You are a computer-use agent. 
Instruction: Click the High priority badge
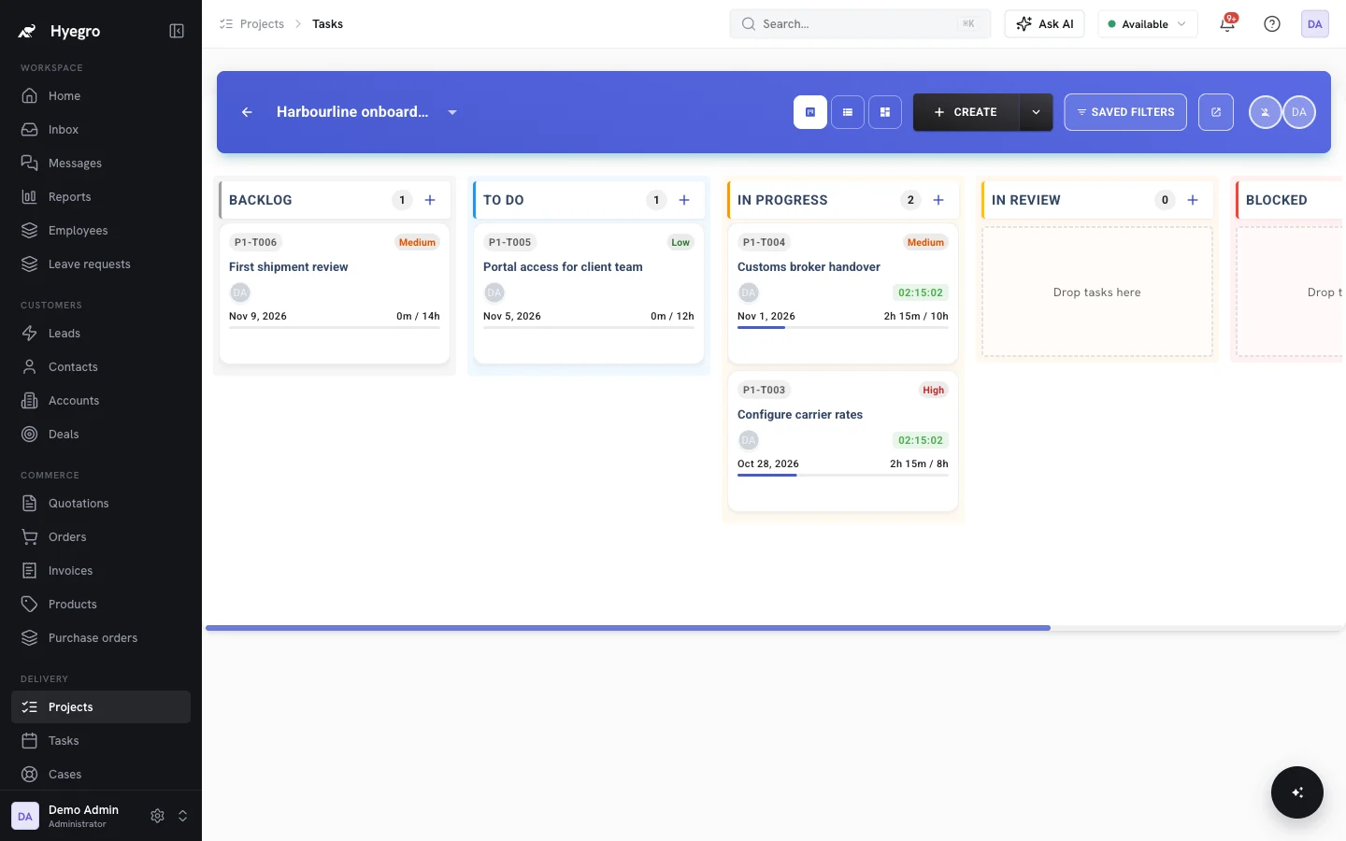tap(934, 391)
